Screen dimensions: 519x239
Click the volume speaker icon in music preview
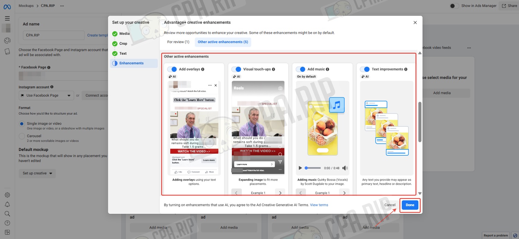[x=345, y=168]
